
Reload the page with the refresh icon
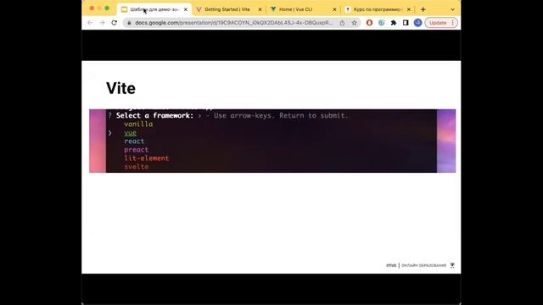coord(114,23)
